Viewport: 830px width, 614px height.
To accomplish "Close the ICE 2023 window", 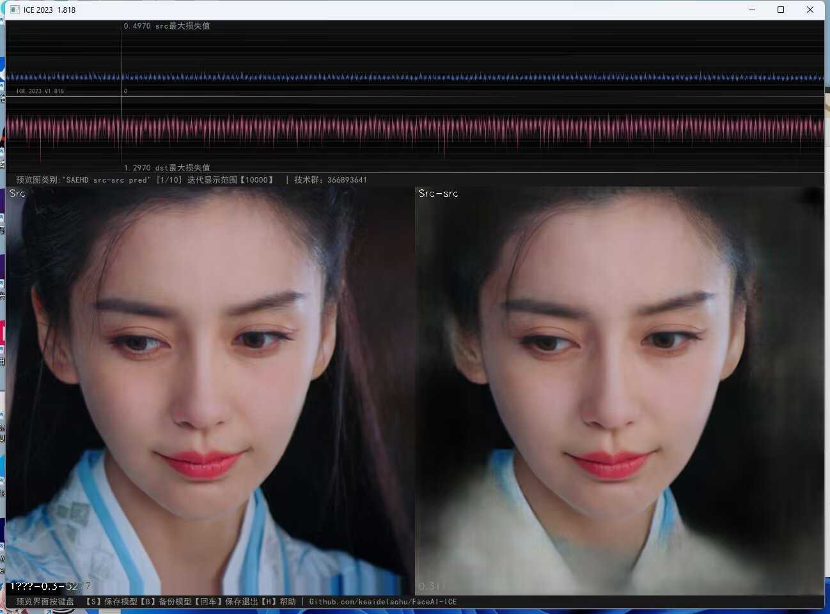I will 810,10.
